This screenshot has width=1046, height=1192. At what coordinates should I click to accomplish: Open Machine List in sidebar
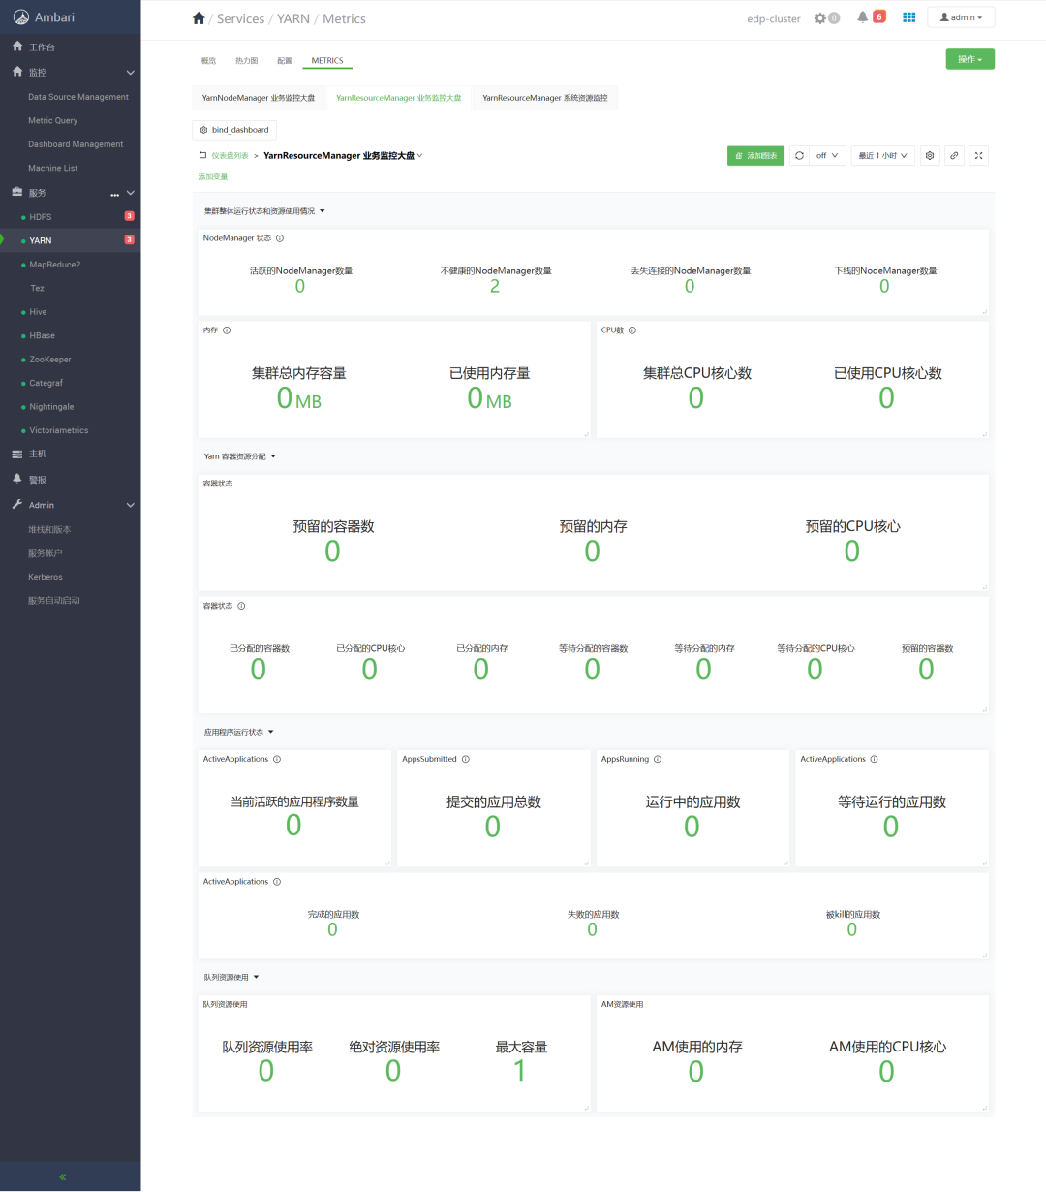tap(53, 169)
